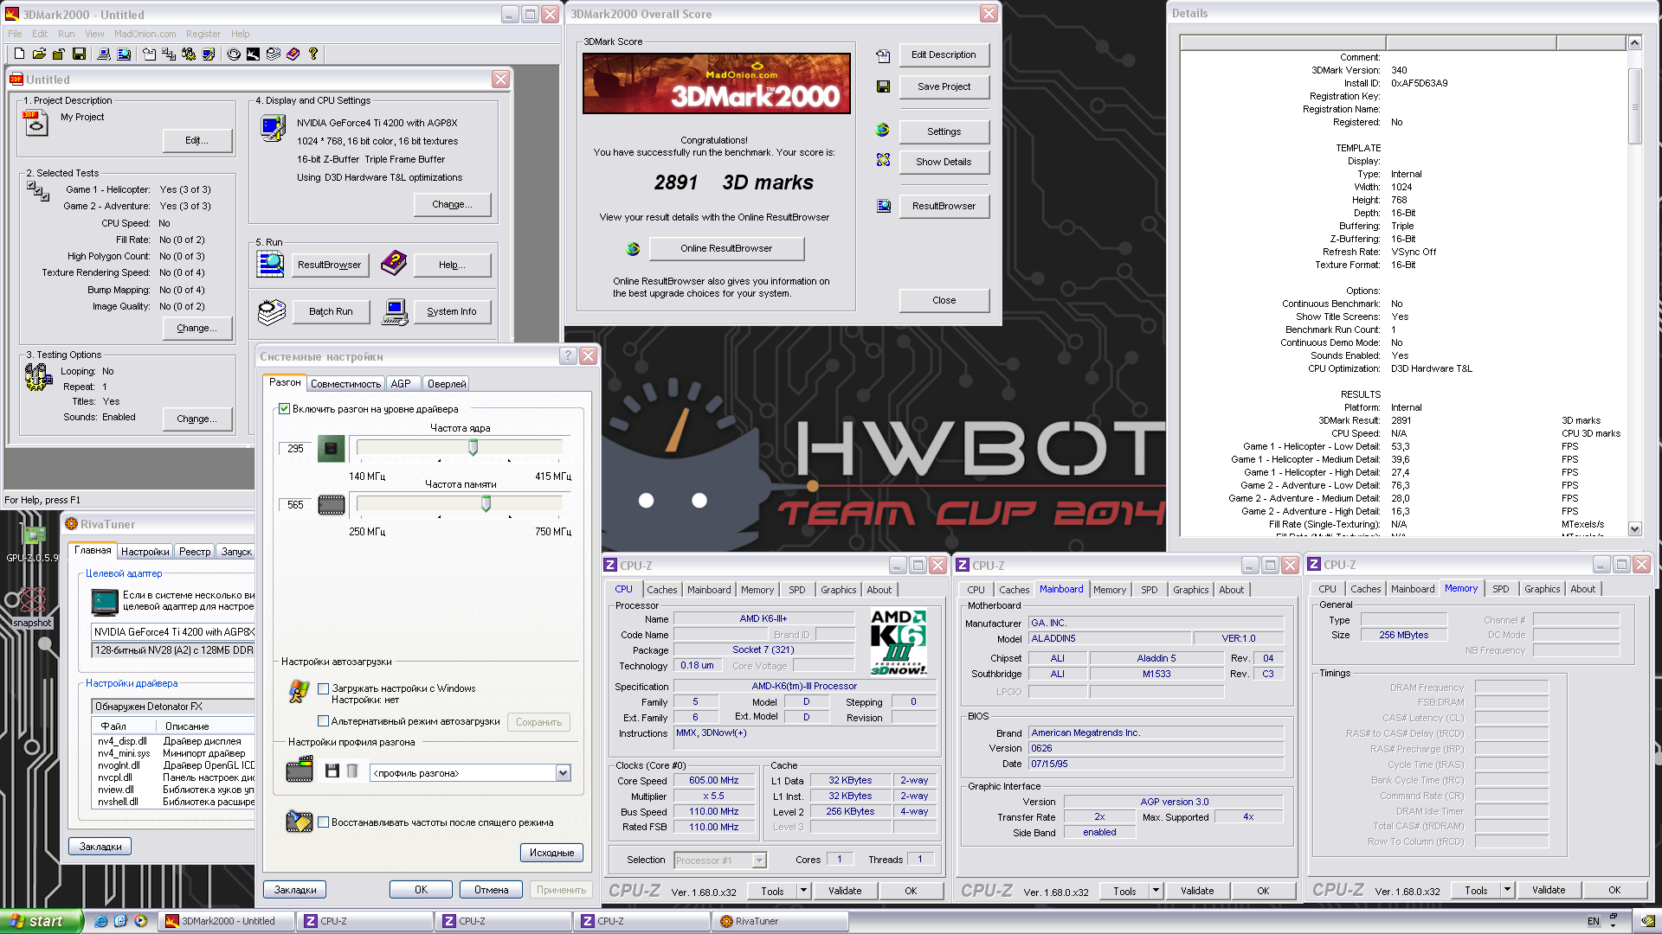Click large ResultBrowser icon in Run section
Image resolution: width=1662 pixels, height=934 pixels.
[x=270, y=264]
